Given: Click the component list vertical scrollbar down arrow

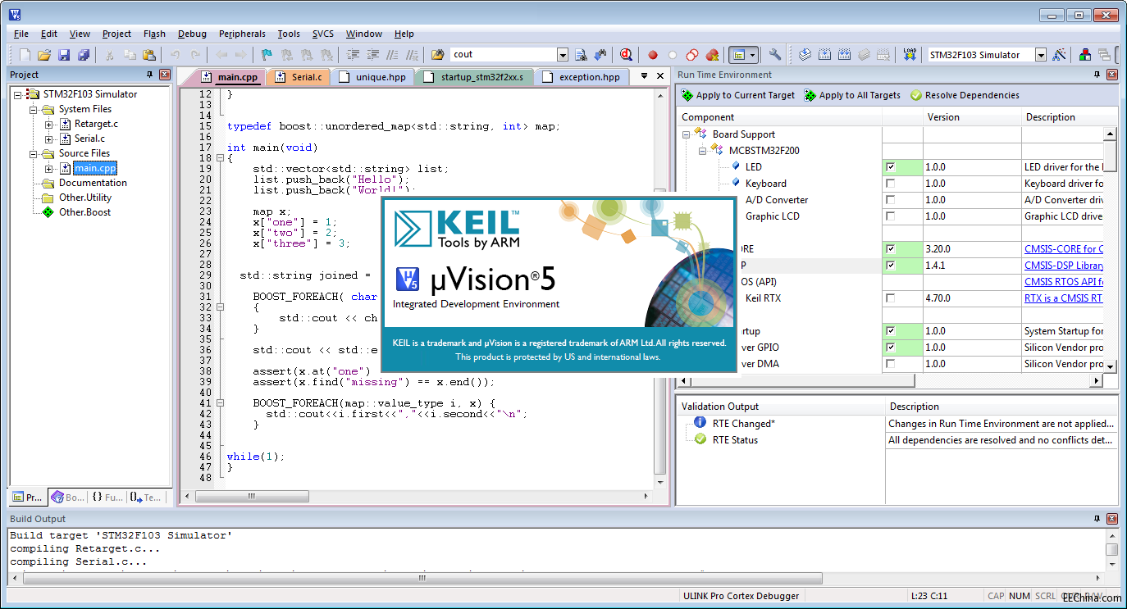Looking at the screenshot, I should (1111, 366).
